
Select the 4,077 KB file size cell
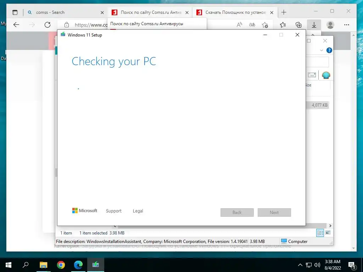pos(318,105)
